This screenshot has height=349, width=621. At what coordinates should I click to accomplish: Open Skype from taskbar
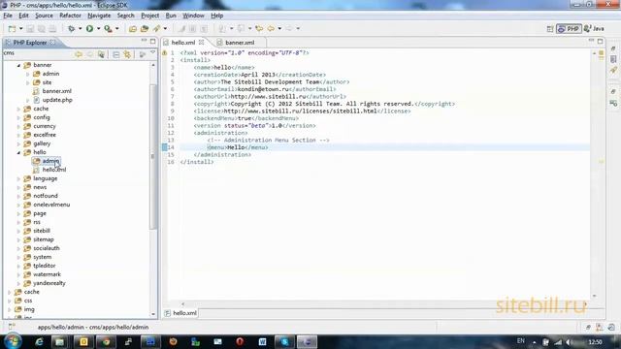click(284, 341)
